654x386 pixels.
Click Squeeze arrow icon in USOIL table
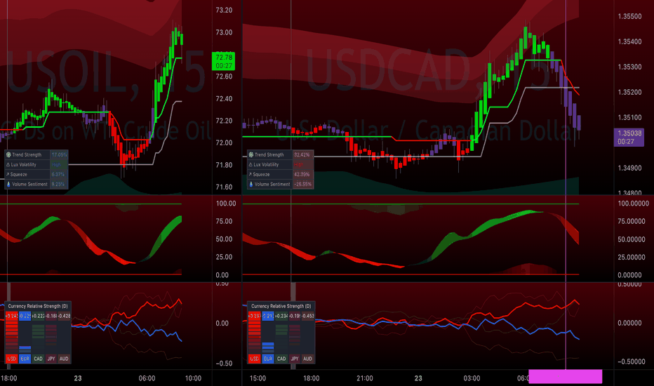coord(8,175)
